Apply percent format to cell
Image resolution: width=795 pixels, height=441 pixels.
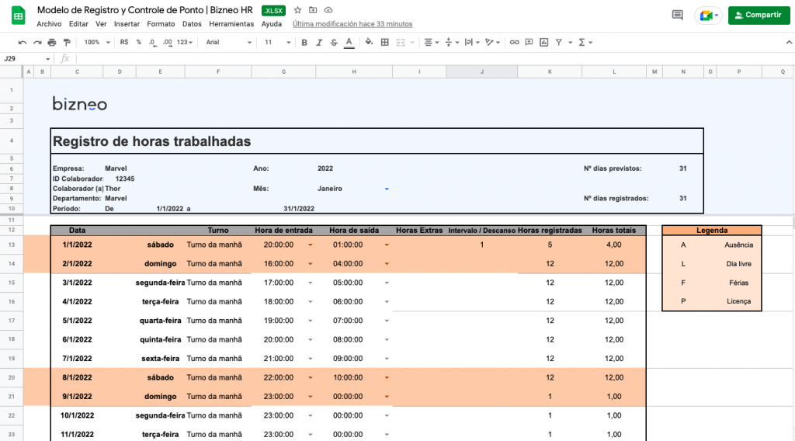pyautogui.click(x=138, y=43)
